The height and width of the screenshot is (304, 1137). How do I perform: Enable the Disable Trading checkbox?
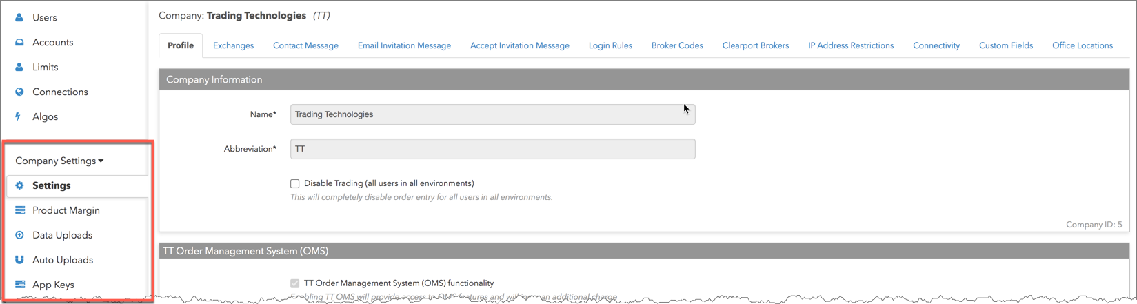pyautogui.click(x=295, y=183)
